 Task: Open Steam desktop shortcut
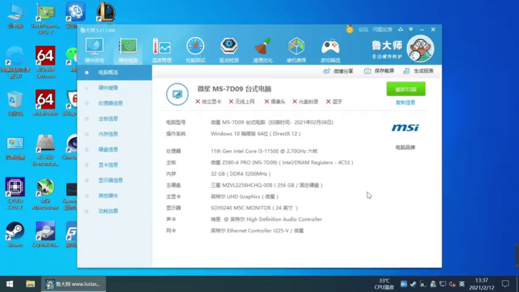[x=15, y=234]
